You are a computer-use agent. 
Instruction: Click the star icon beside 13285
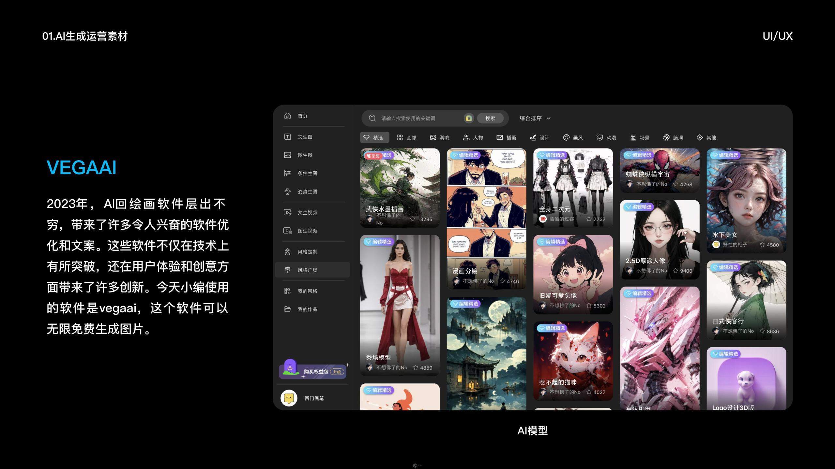[413, 219]
